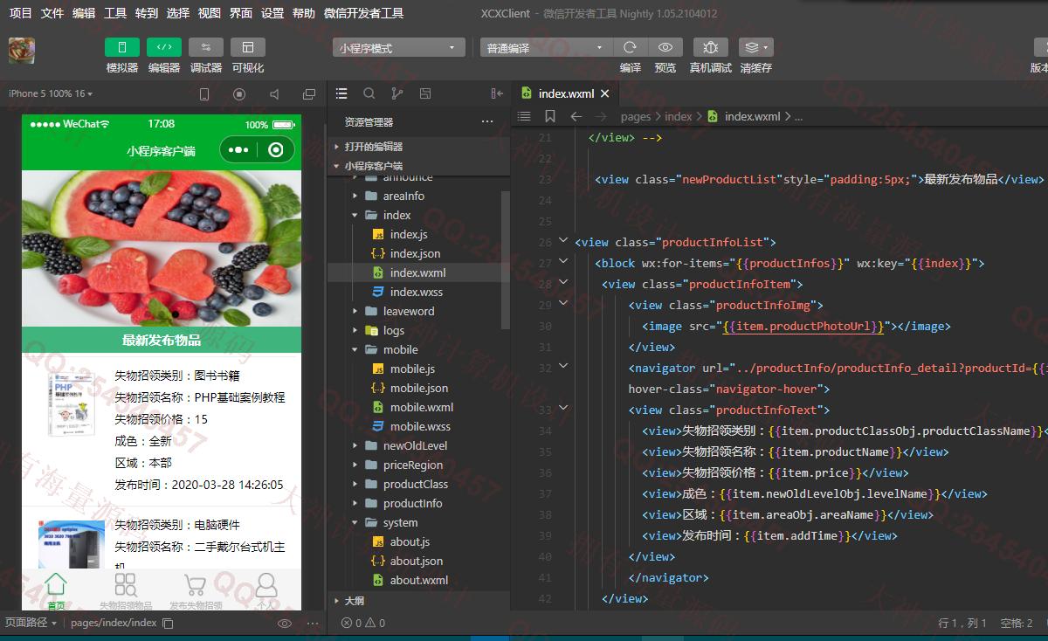Click the simulator phone rotate icon
This screenshot has width=1048, height=641.
[x=204, y=93]
